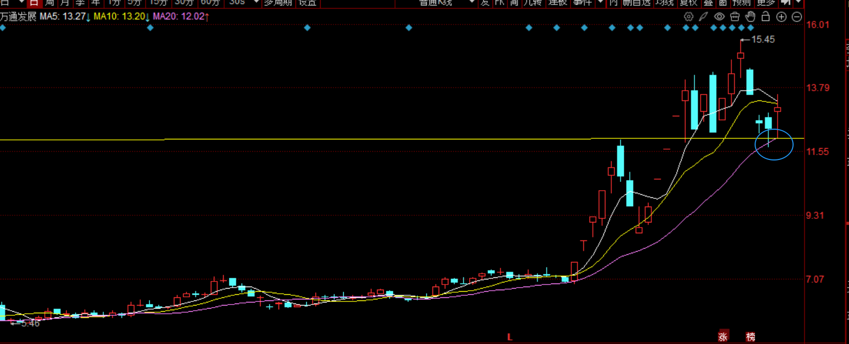Click the 事件 events button
The image size is (849, 344).
tap(582, 3)
